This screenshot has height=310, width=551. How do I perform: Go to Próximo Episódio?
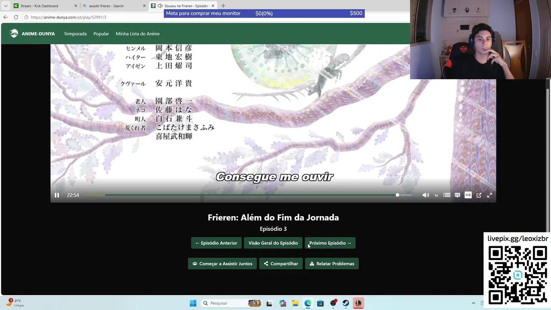coord(330,243)
